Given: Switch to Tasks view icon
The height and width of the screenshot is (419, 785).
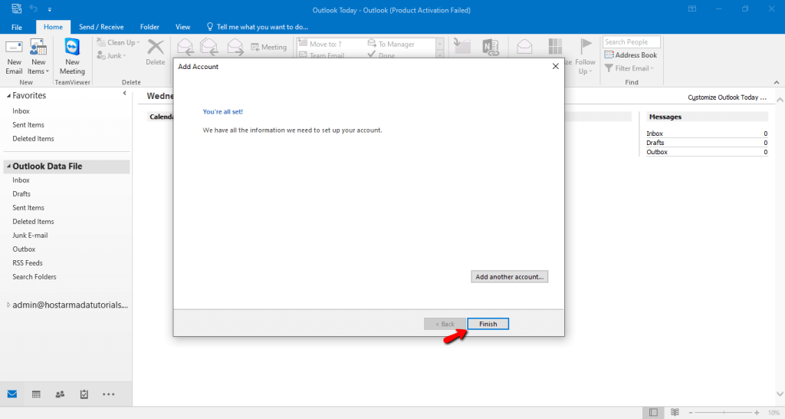Looking at the screenshot, I should tap(84, 394).
